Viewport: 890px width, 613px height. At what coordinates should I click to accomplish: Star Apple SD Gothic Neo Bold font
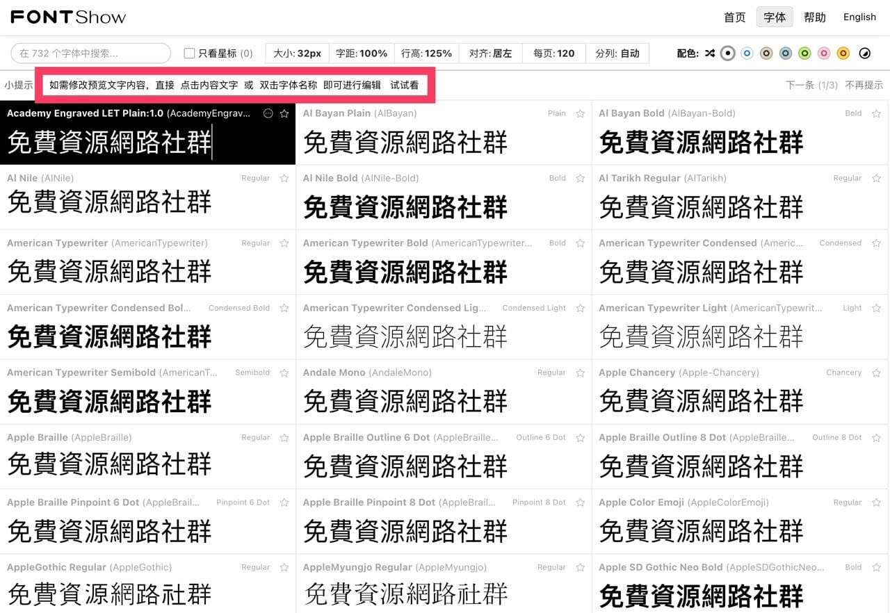click(x=876, y=568)
